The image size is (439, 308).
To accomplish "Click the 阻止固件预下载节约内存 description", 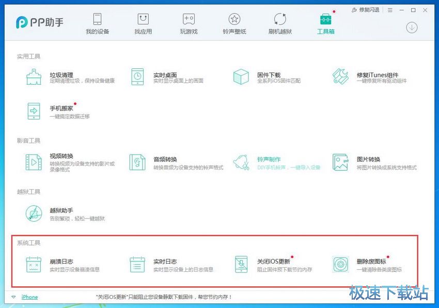I will pyautogui.click(x=285, y=270).
